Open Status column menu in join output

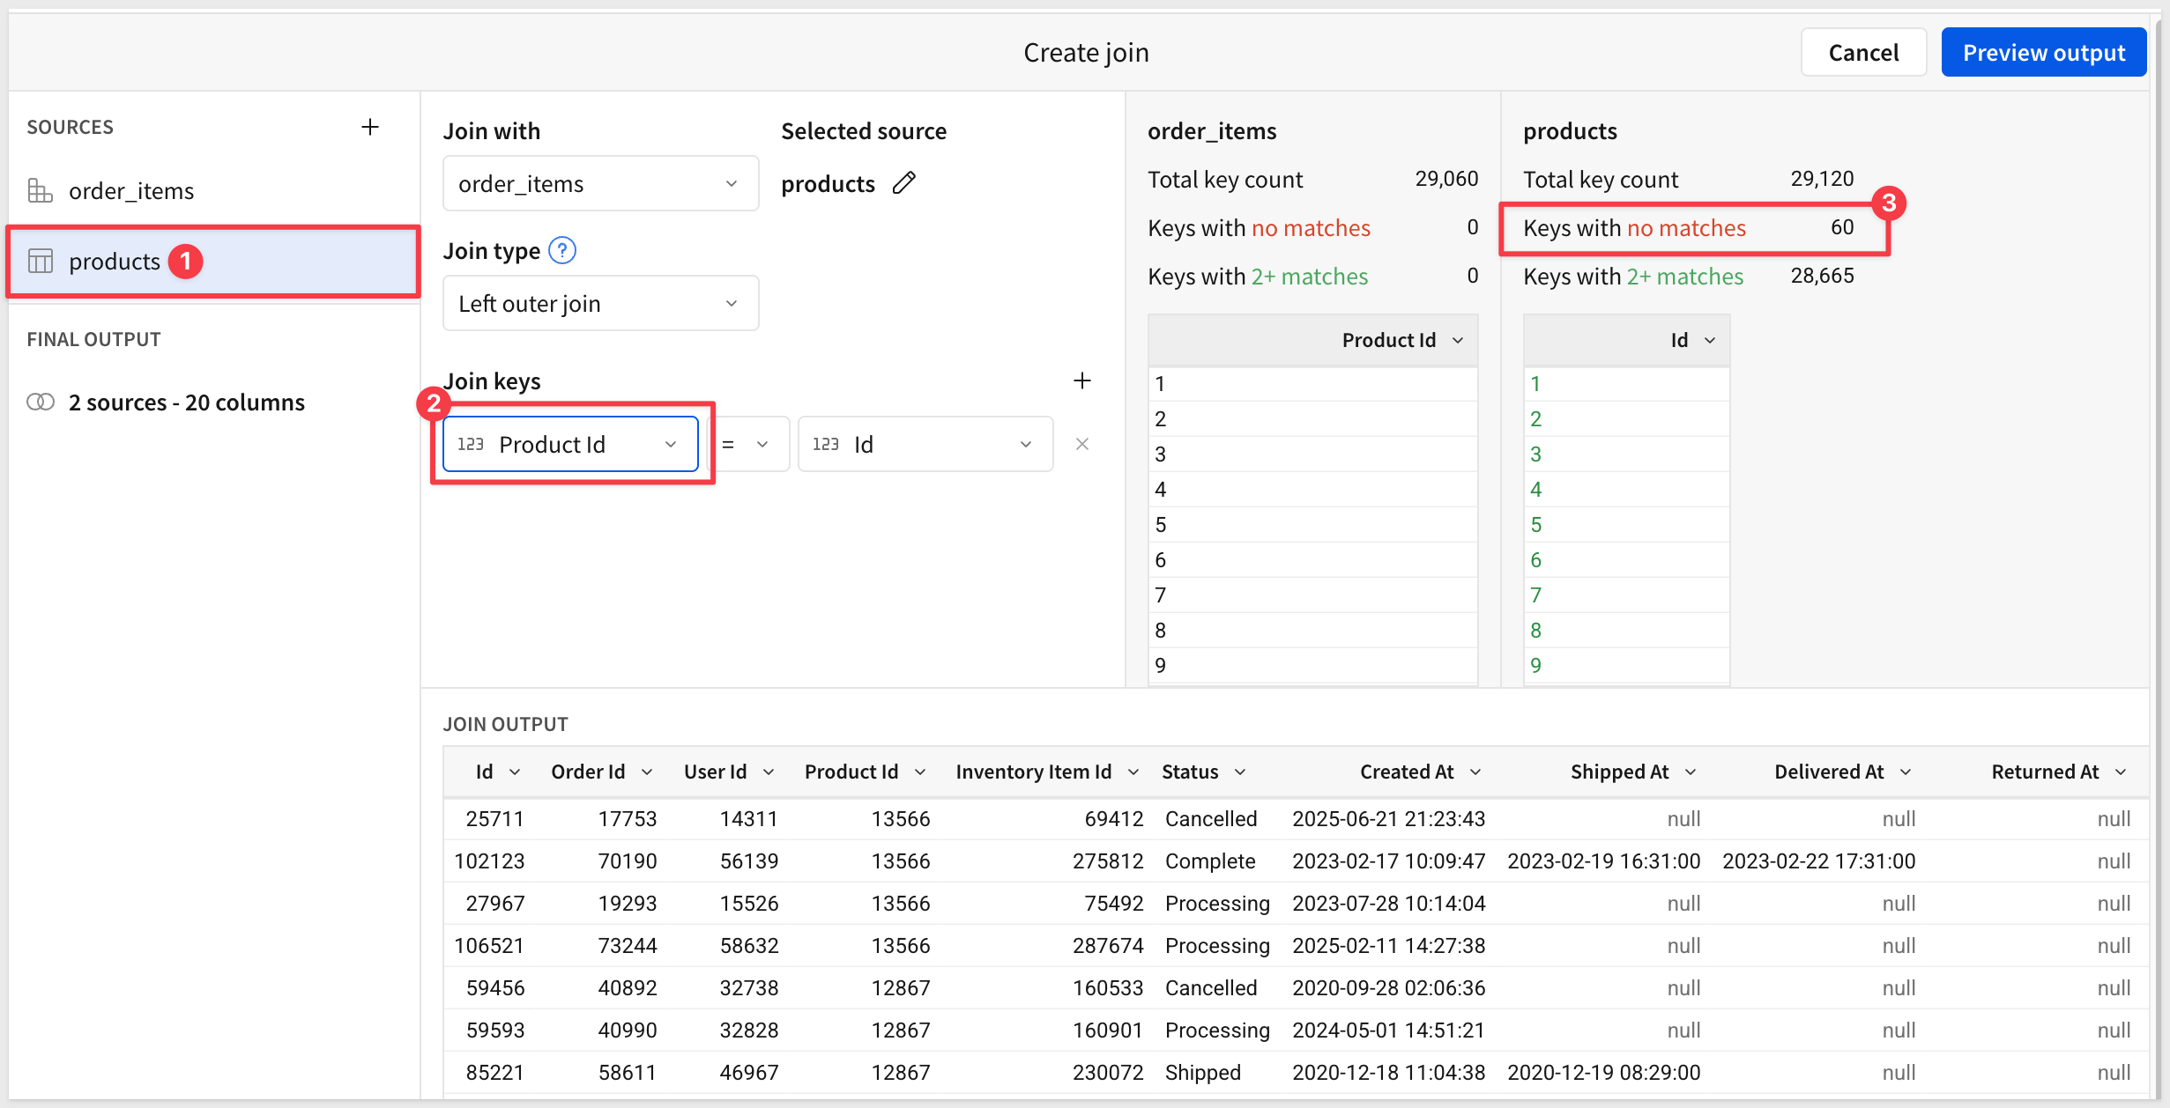coord(1240,772)
